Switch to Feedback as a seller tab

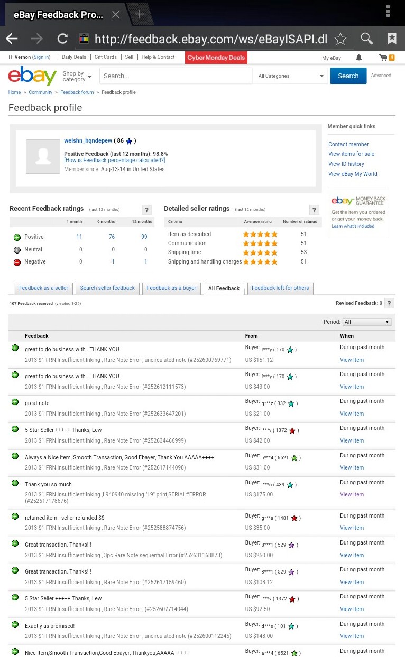43,288
